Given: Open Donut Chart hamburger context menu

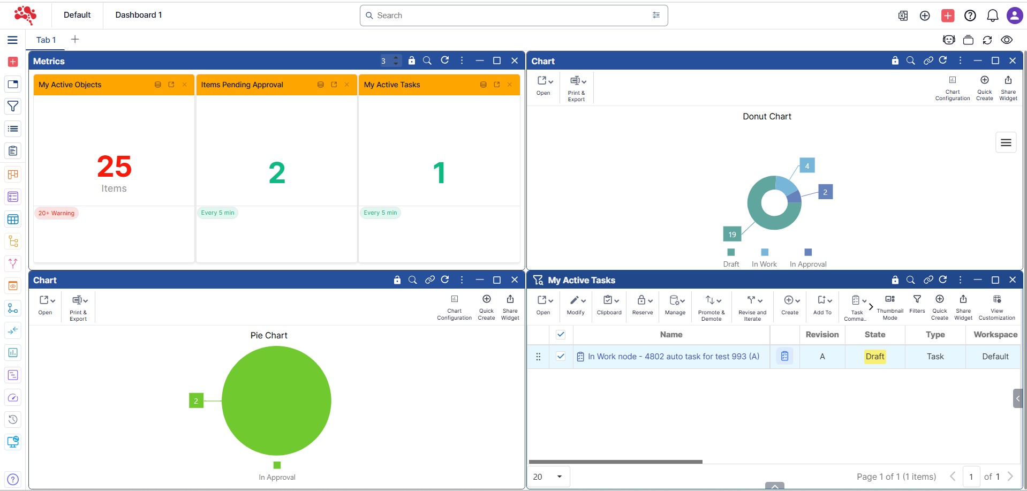Looking at the screenshot, I should click(1006, 142).
